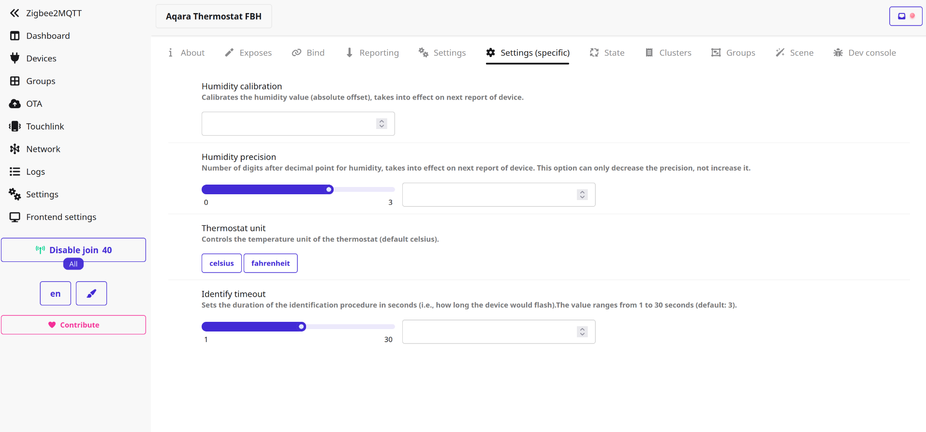Collapse the sidebar with the double-chevron icon

point(15,13)
